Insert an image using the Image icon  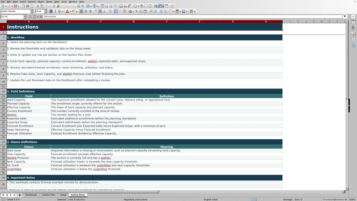[121, 6]
